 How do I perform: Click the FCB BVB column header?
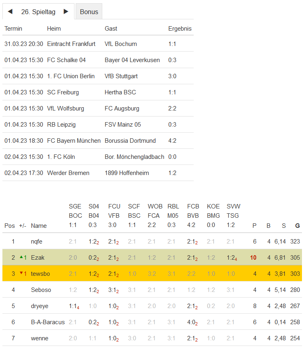coord(193,216)
